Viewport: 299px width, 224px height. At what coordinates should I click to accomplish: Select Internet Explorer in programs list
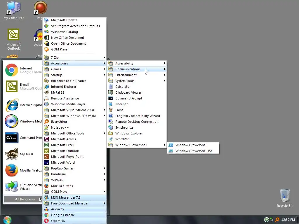pos(74,87)
